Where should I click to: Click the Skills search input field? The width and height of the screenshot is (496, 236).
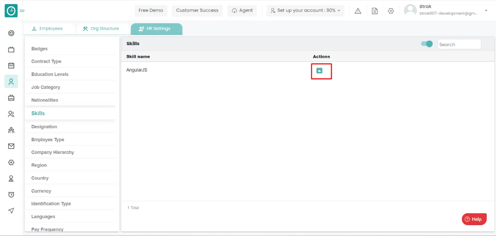[459, 44]
